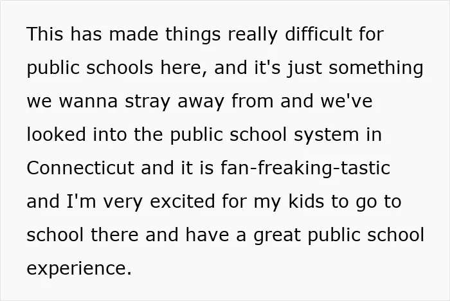Screen dimensions: 450x301
Task: Click the word 'Connecticut' in the paragraph
Action: click(x=80, y=168)
